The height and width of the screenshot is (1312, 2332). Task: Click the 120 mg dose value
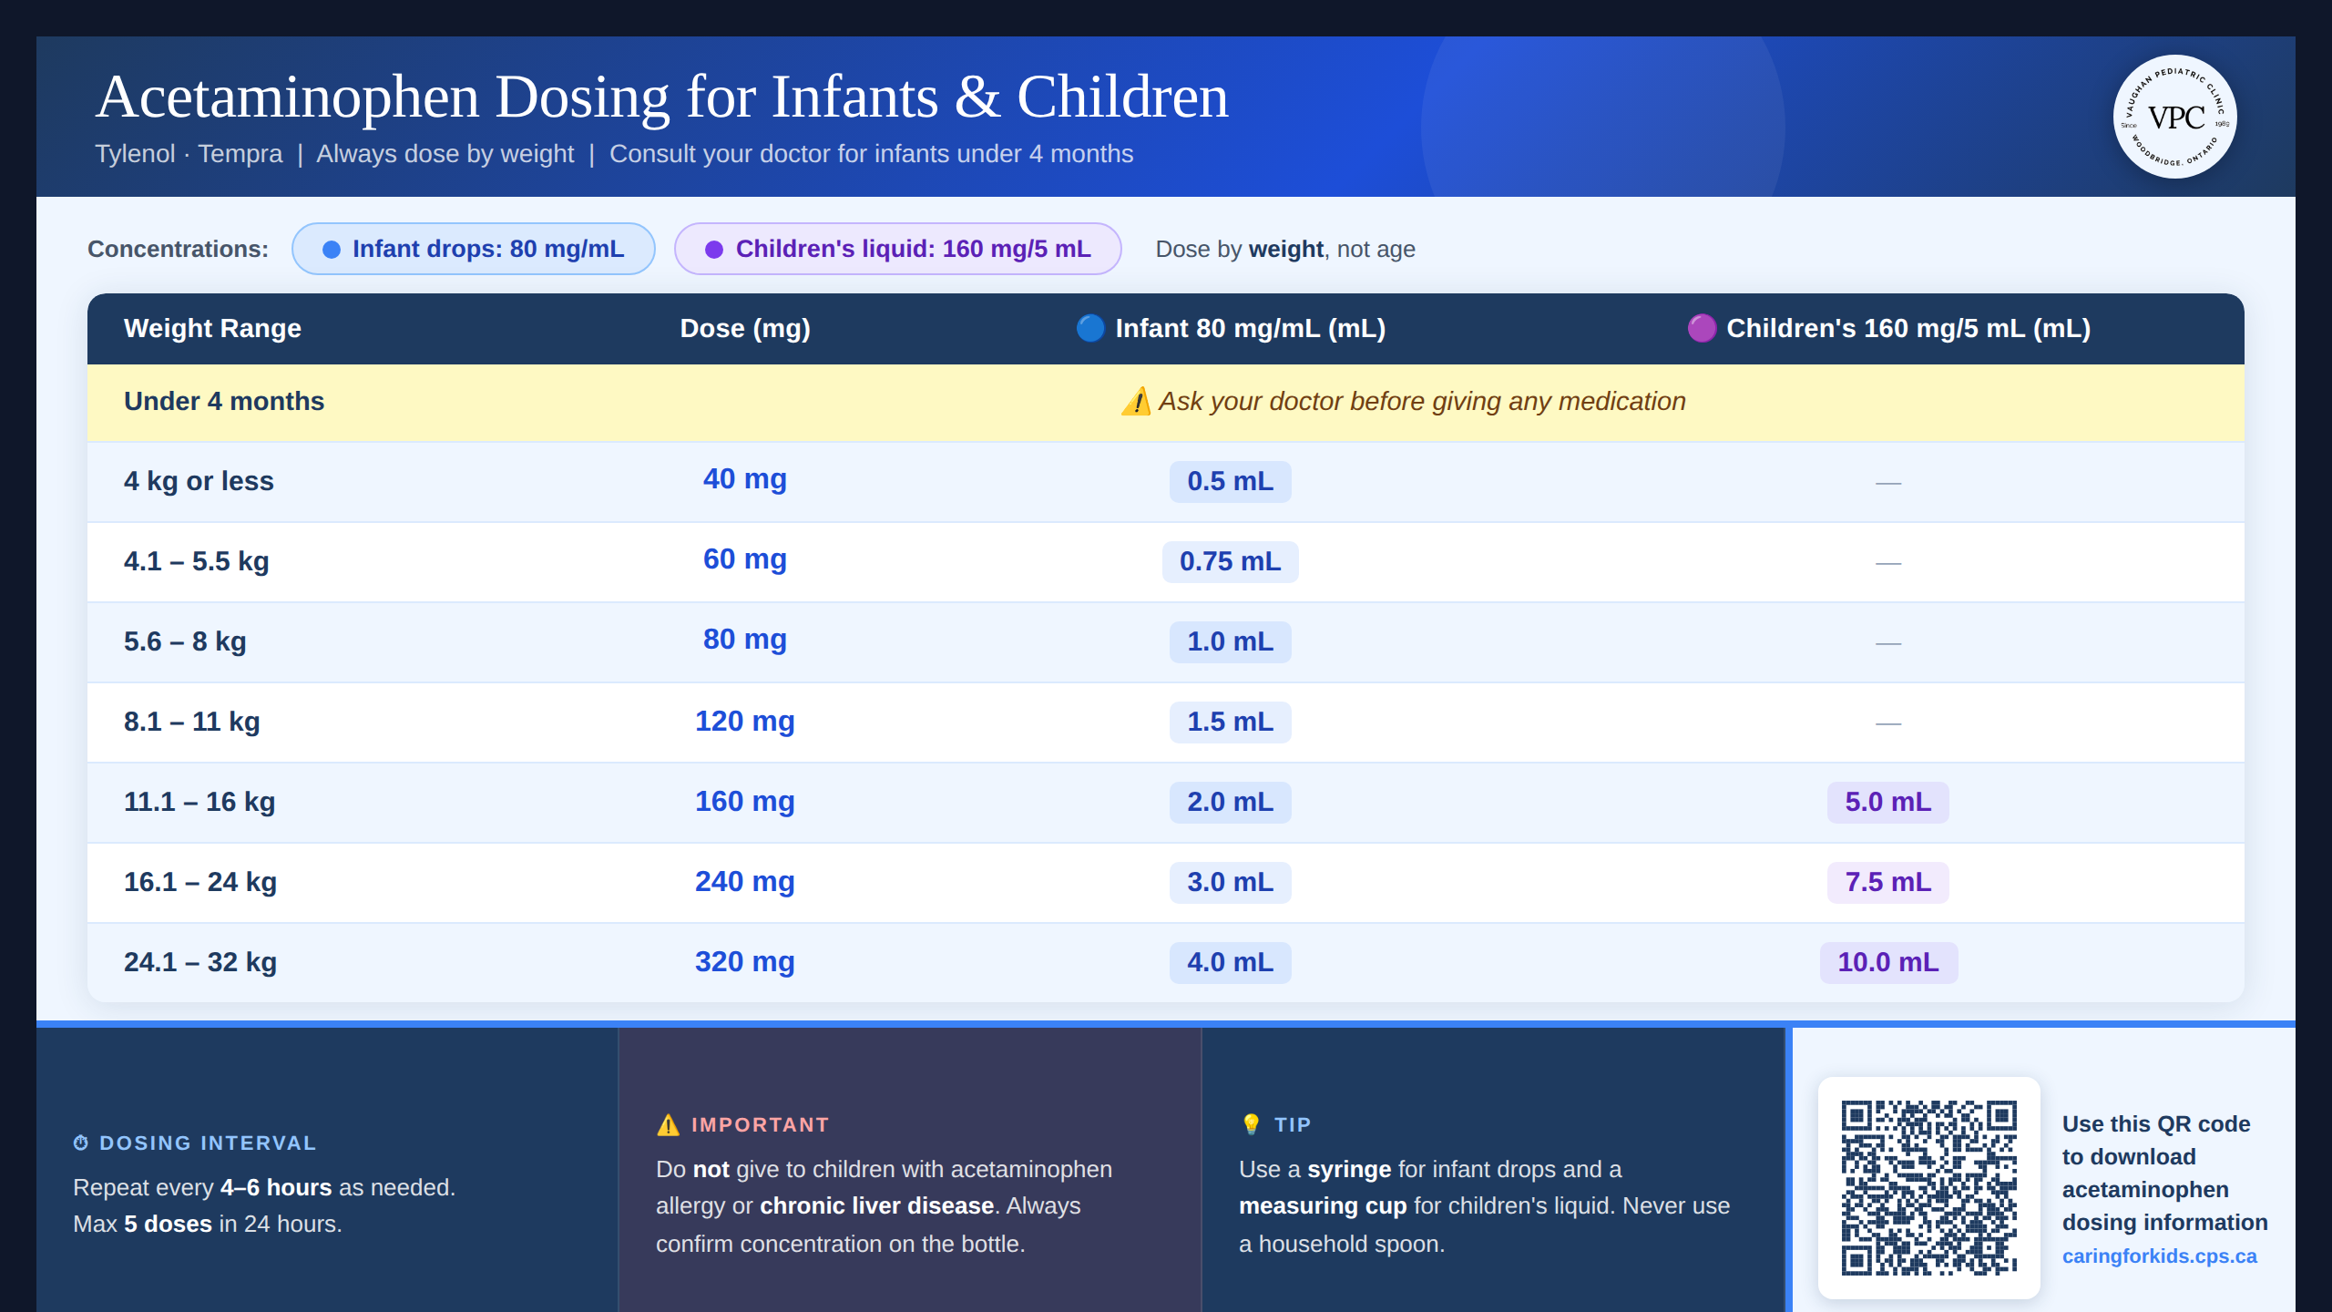click(745, 722)
